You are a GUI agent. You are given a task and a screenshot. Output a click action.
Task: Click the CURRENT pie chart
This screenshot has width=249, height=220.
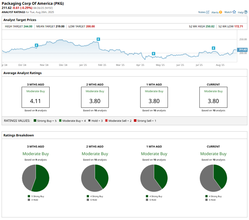click(213, 178)
